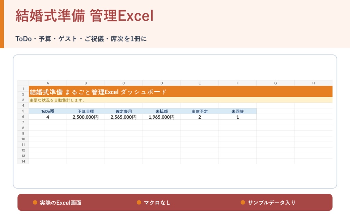
Task: Select column F header
Action: (238, 83)
